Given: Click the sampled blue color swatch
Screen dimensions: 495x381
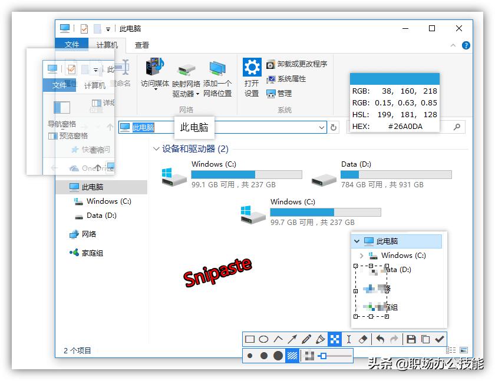Looking at the screenshot, I should [395, 78].
